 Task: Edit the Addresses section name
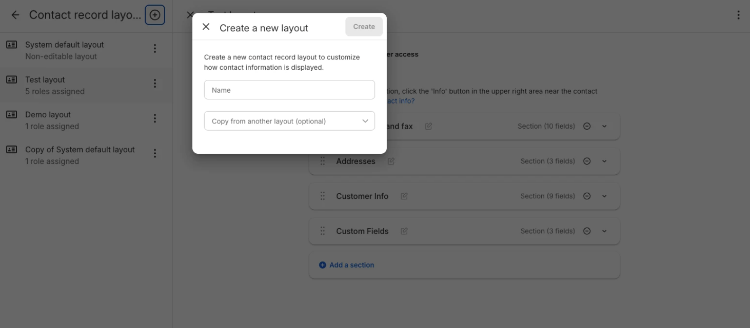click(391, 161)
